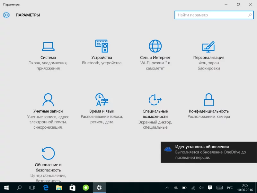Image resolution: width=257 pixels, height=193 pixels.
Task: Expand the hidden tray icons chevron
Action: pyautogui.click(x=167, y=188)
